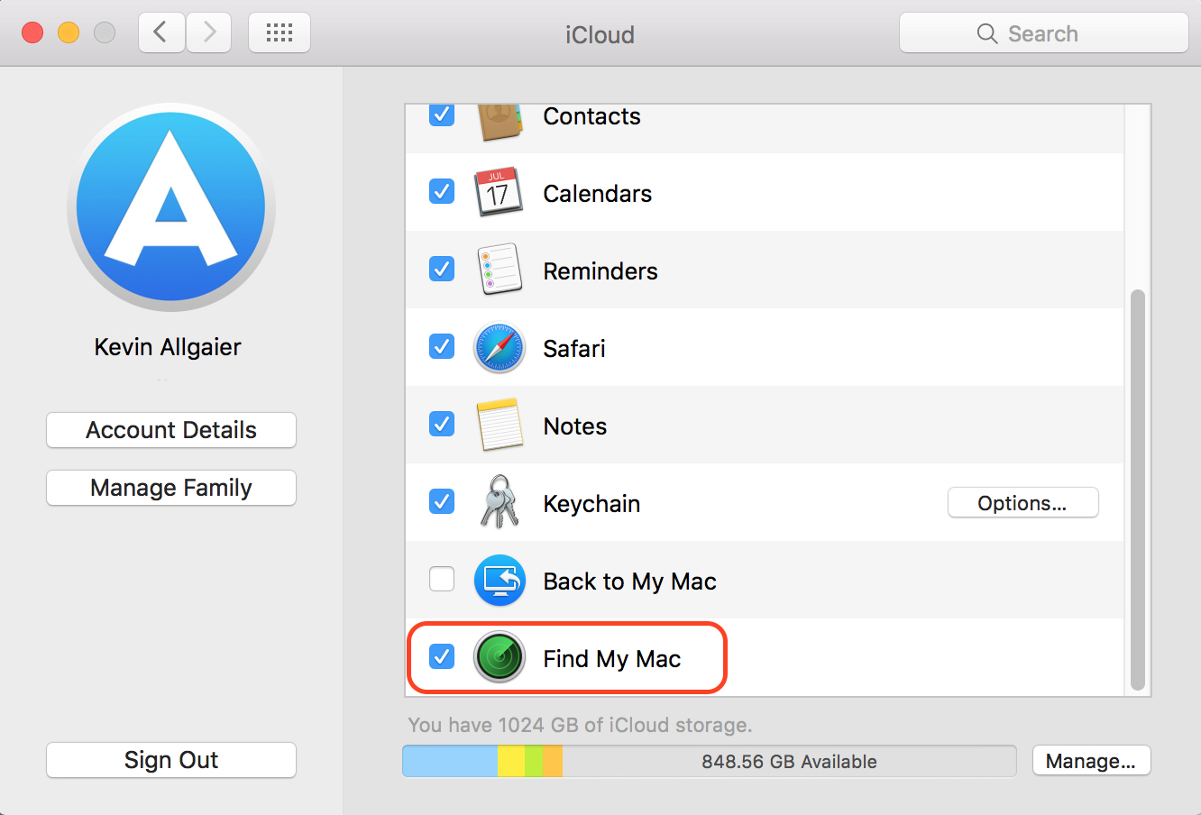Click the services list scrollbar thumb

pos(1138,490)
